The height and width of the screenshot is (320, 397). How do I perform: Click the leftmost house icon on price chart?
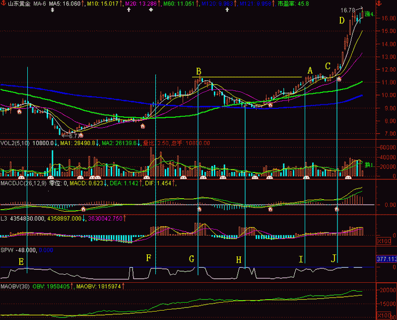click(19, 111)
